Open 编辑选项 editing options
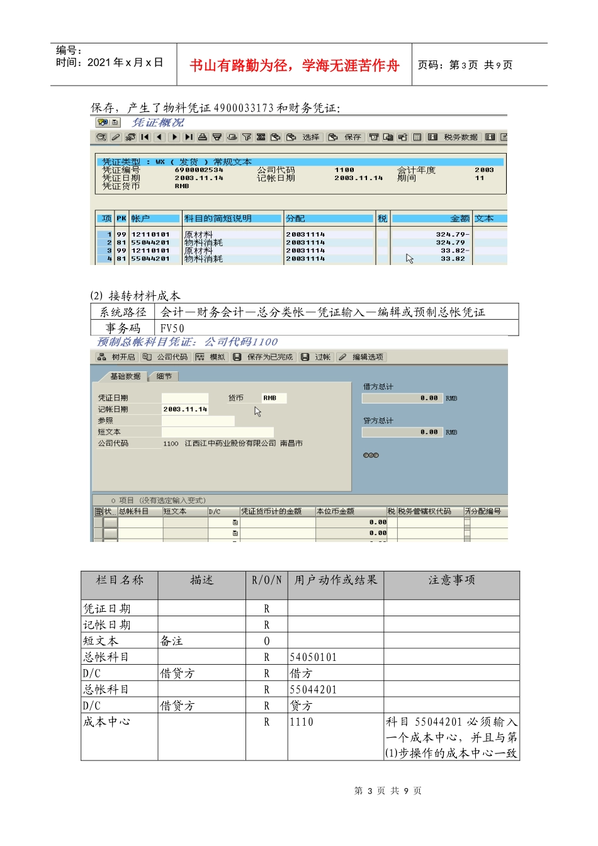598x846 pixels. [x=361, y=357]
